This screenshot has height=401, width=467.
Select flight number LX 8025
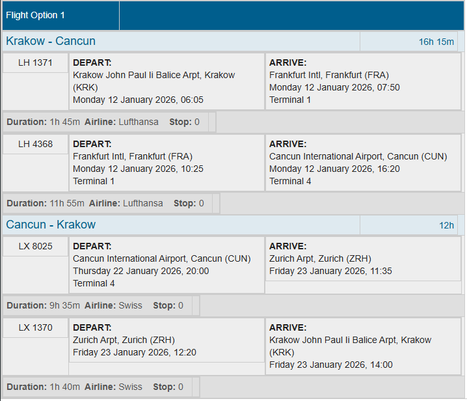(x=36, y=247)
